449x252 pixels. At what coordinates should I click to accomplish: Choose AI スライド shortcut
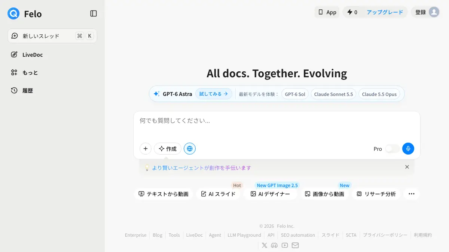pyautogui.click(x=218, y=194)
